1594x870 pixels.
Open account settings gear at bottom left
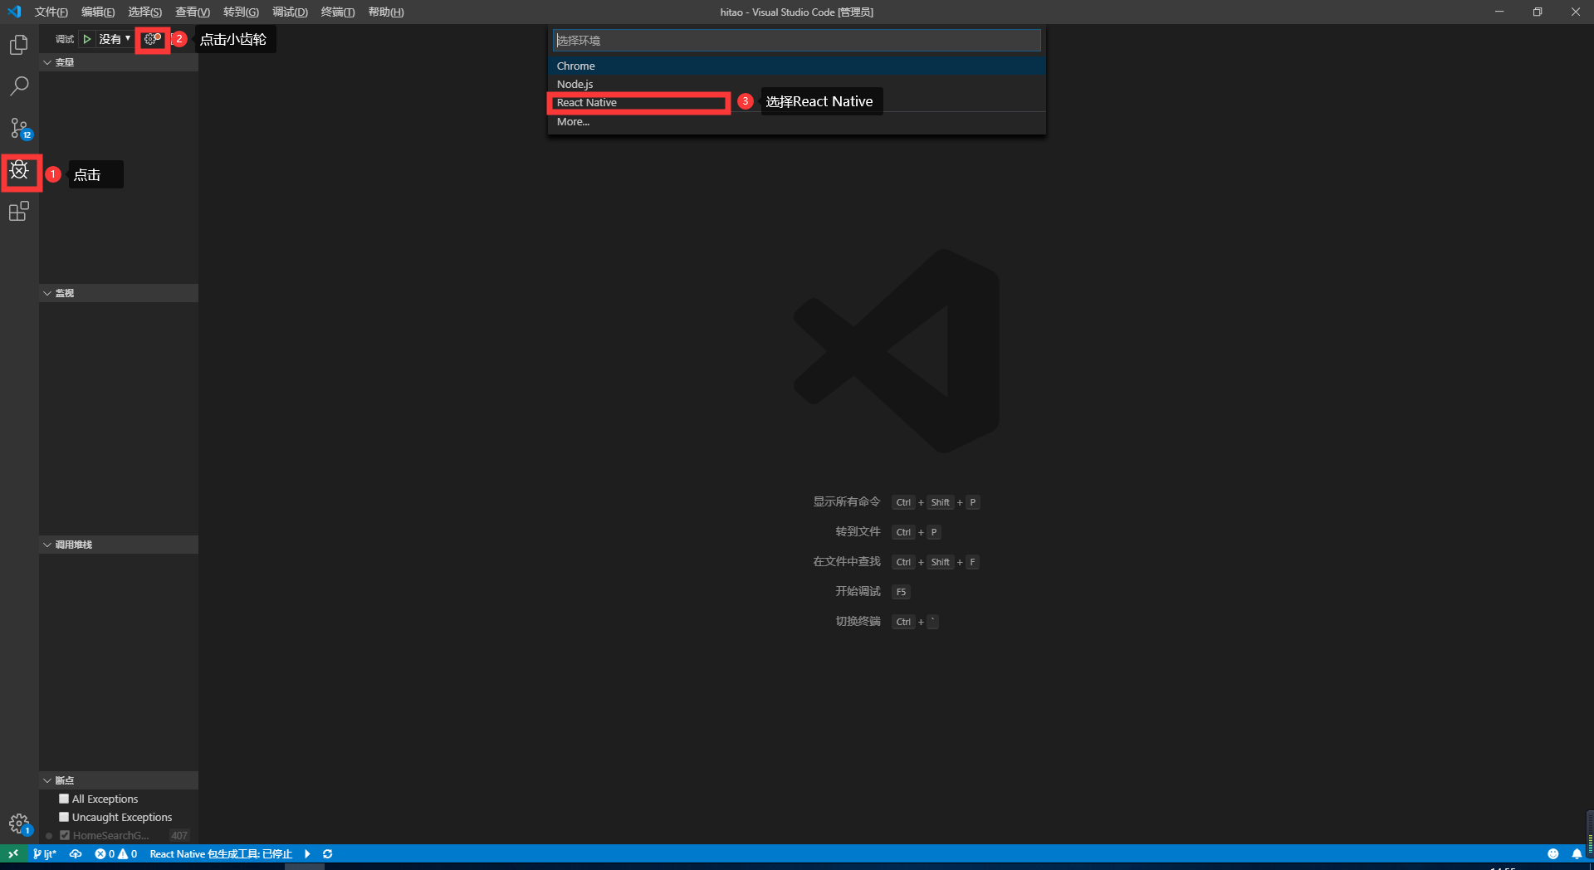18,824
